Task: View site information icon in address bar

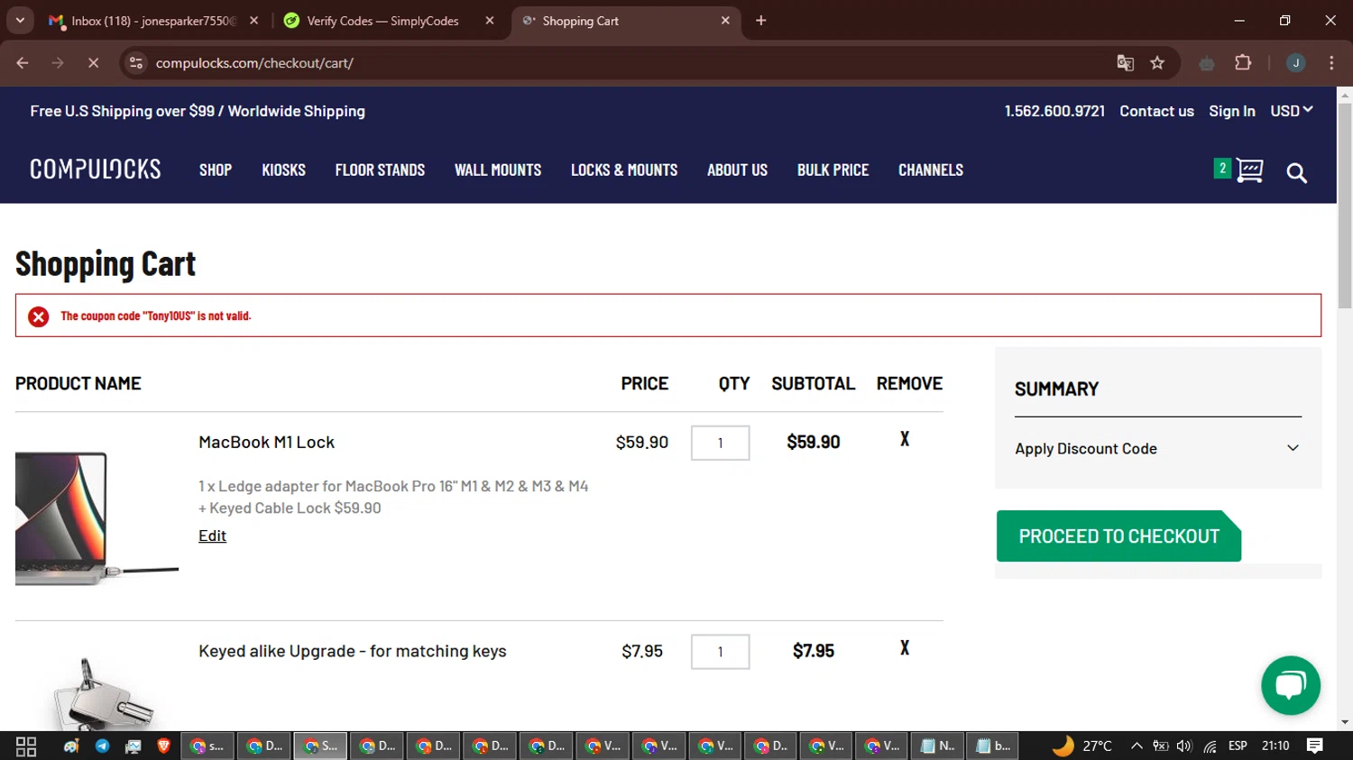Action: pos(136,63)
